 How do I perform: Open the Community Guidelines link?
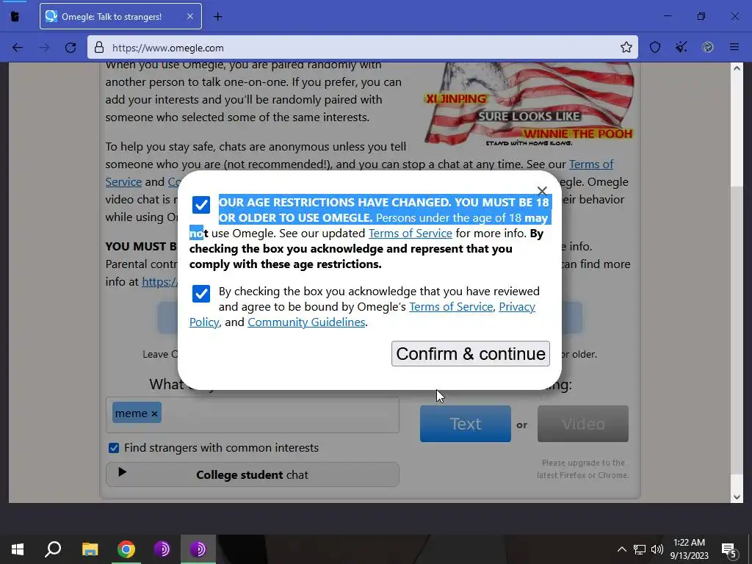pos(306,322)
